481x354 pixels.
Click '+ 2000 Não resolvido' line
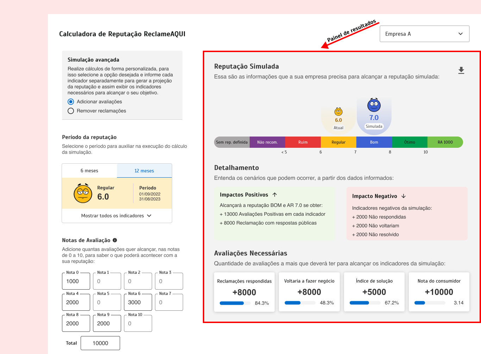click(x=376, y=234)
